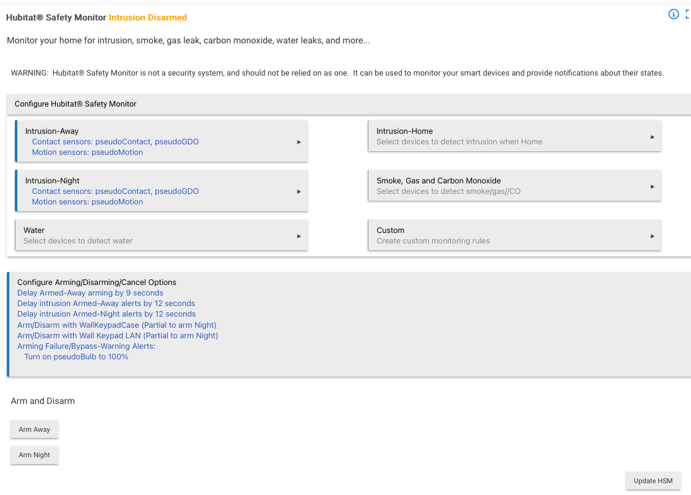The image size is (691, 495).
Task: Click 'Select devices to detect intrusion when Home'
Action: click(x=459, y=141)
